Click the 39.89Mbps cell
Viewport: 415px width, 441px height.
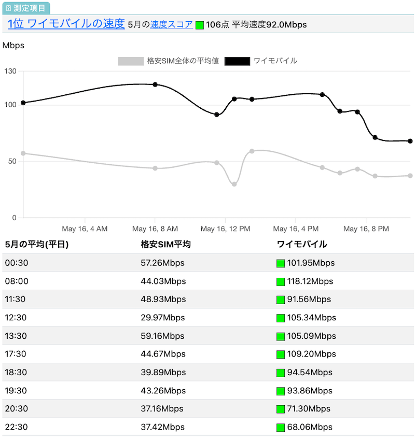point(163,373)
